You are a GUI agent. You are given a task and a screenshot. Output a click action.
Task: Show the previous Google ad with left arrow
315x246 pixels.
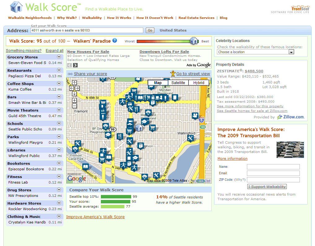pyautogui.click(x=70, y=65)
